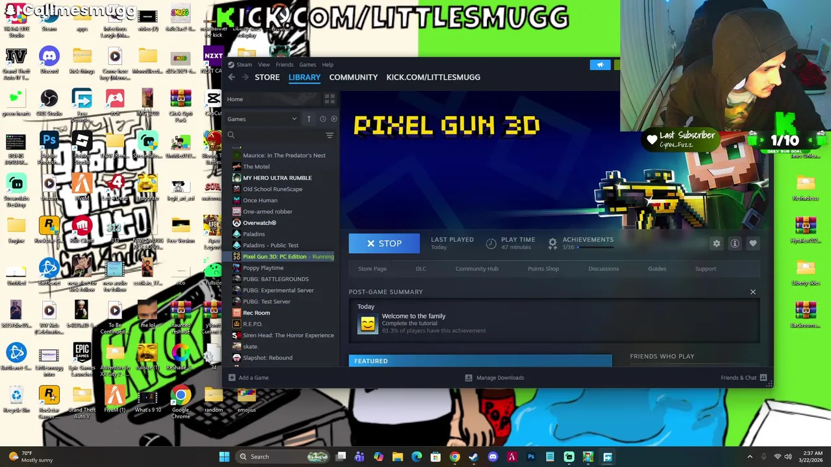Open the View menu in Steam
The image size is (831, 467).
264,65
